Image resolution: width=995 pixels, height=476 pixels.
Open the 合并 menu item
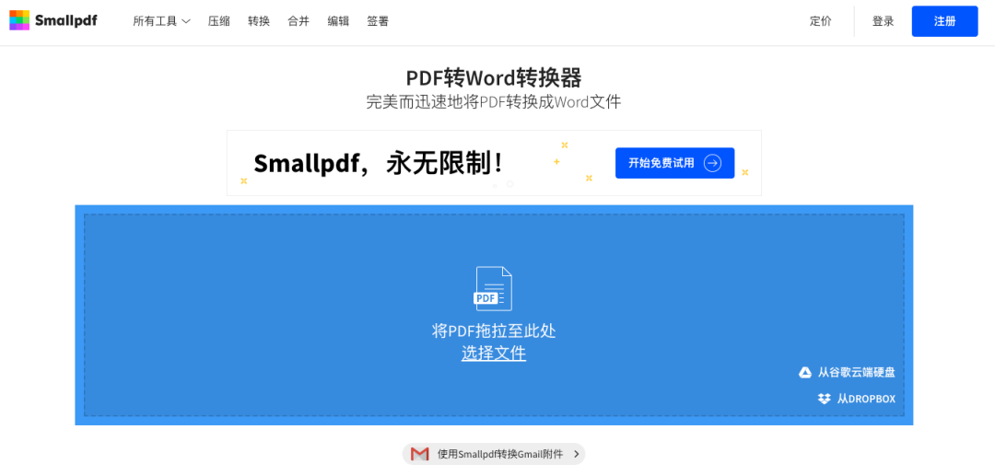coord(298,21)
